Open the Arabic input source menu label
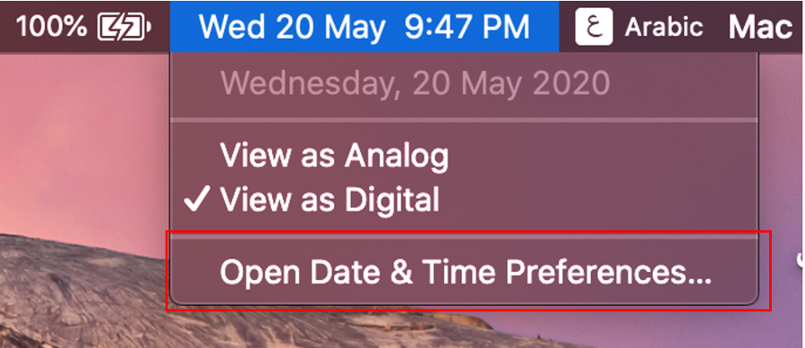This screenshot has height=348, width=805. (x=664, y=27)
